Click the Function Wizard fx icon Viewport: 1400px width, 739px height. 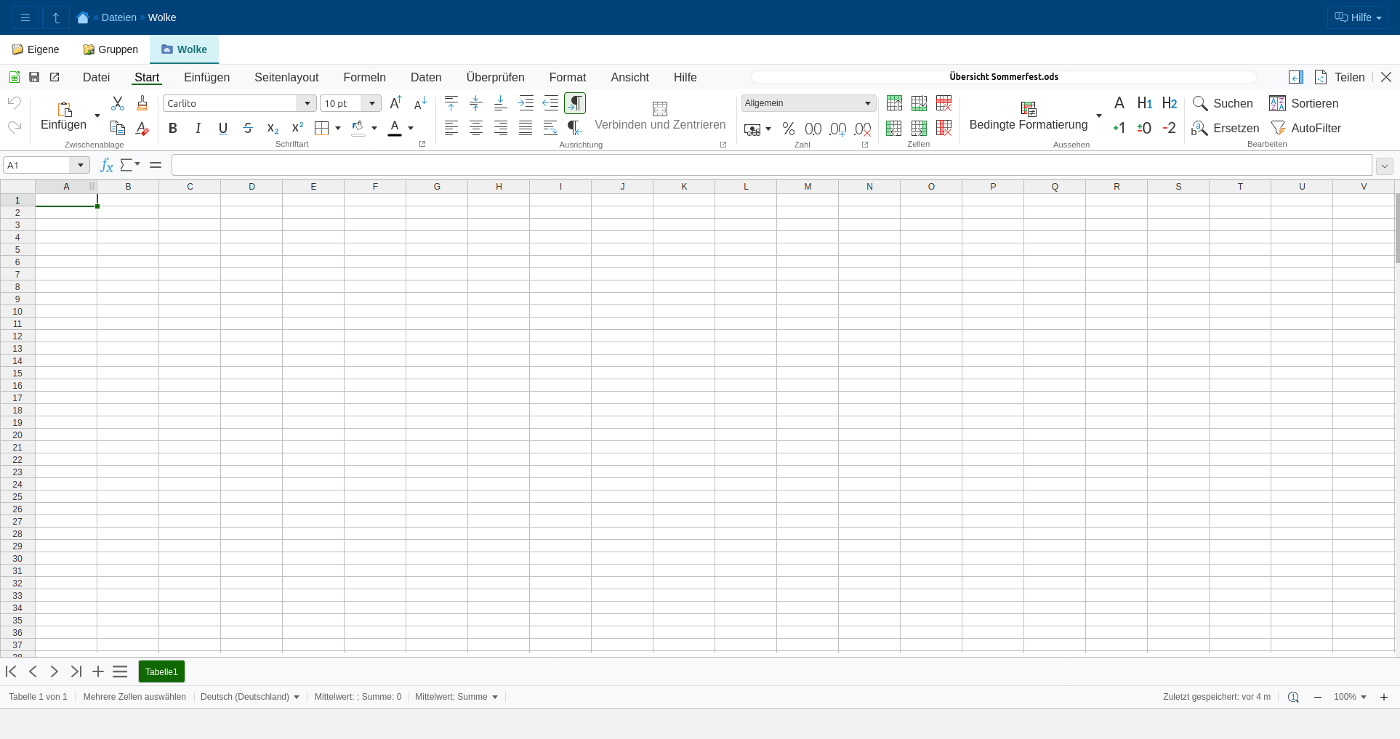point(106,166)
